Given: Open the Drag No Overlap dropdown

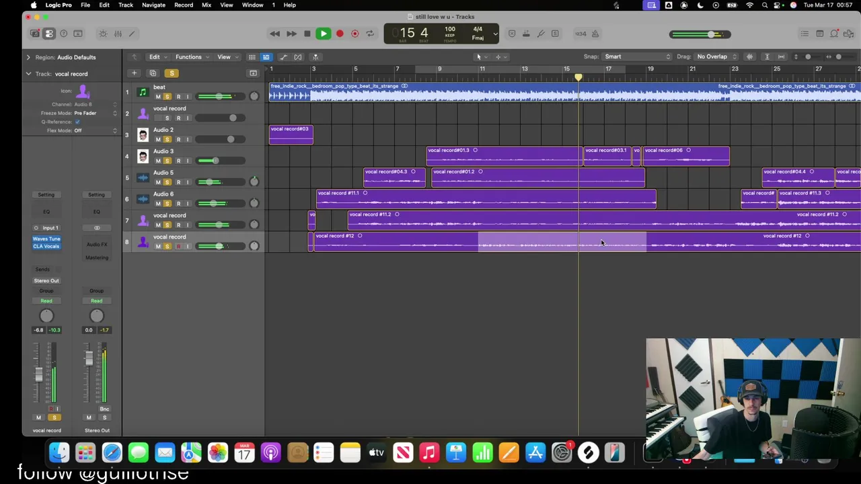Looking at the screenshot, I should tap(716, 56).
